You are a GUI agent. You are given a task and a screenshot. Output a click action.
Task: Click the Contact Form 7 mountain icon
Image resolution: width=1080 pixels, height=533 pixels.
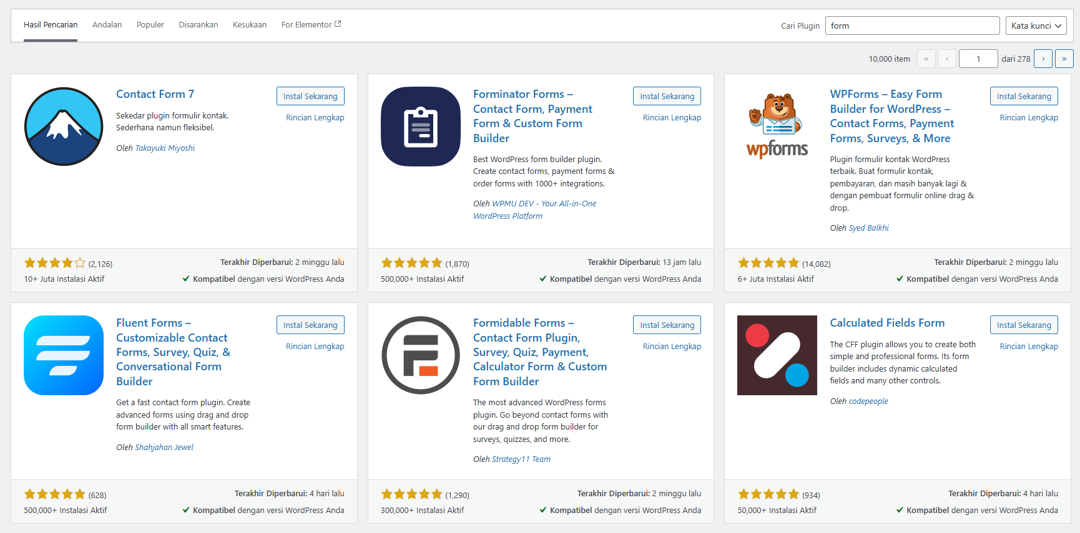click(64, 127)
